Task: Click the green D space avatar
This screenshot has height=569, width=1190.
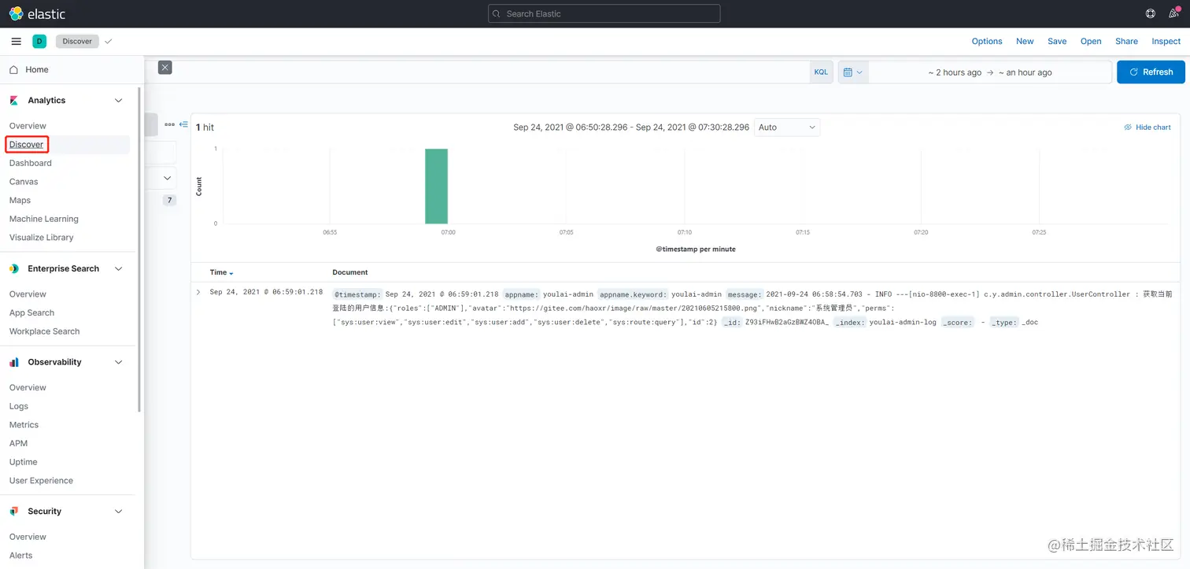Action: 39,41
